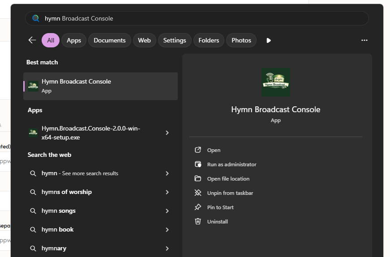
Task: Click the Pin to Start pushpin icon
Action: tap(198, 207)
